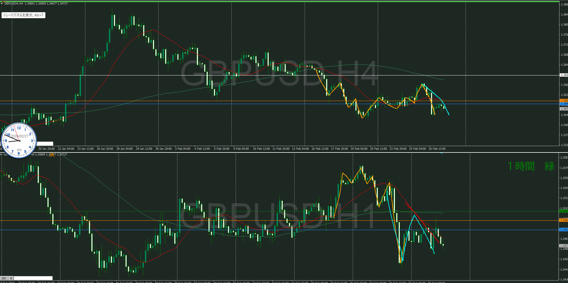The height and width of the screenshot is (283, 568).
Task: Select the white 1.360 price label on H4 scale
Action: point(564,75)
